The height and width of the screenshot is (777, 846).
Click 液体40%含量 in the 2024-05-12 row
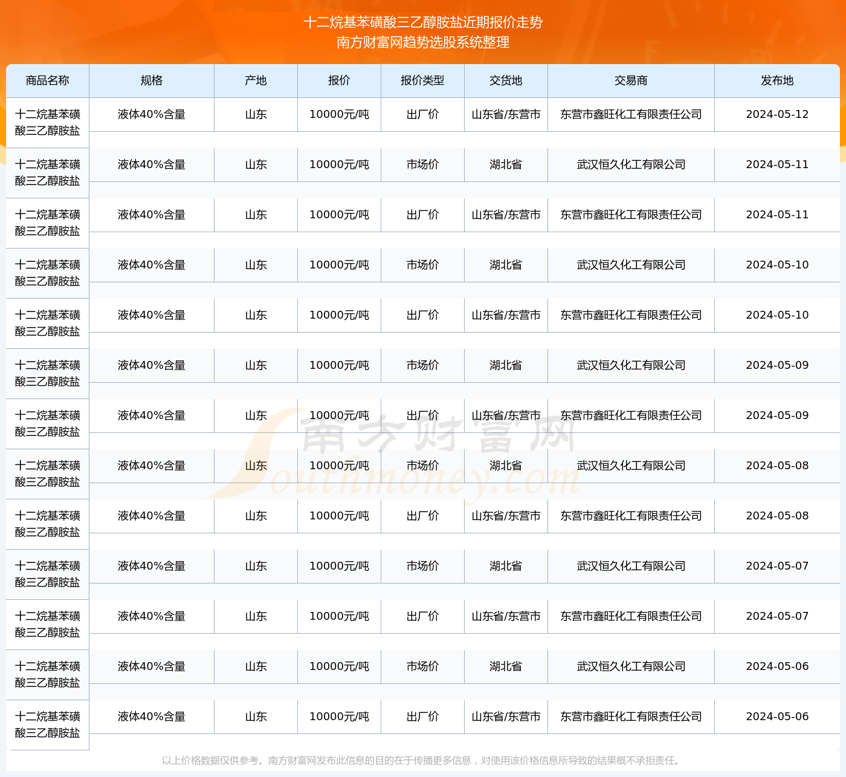tap(152, 114)
